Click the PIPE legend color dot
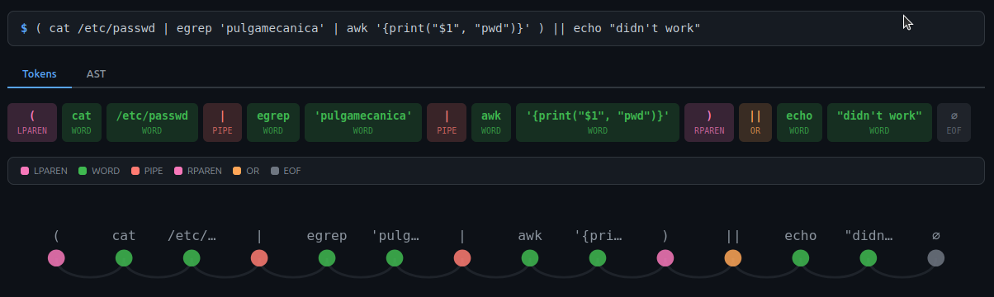Viewport: 994px width, 297px height. click(x=135, y=171)
